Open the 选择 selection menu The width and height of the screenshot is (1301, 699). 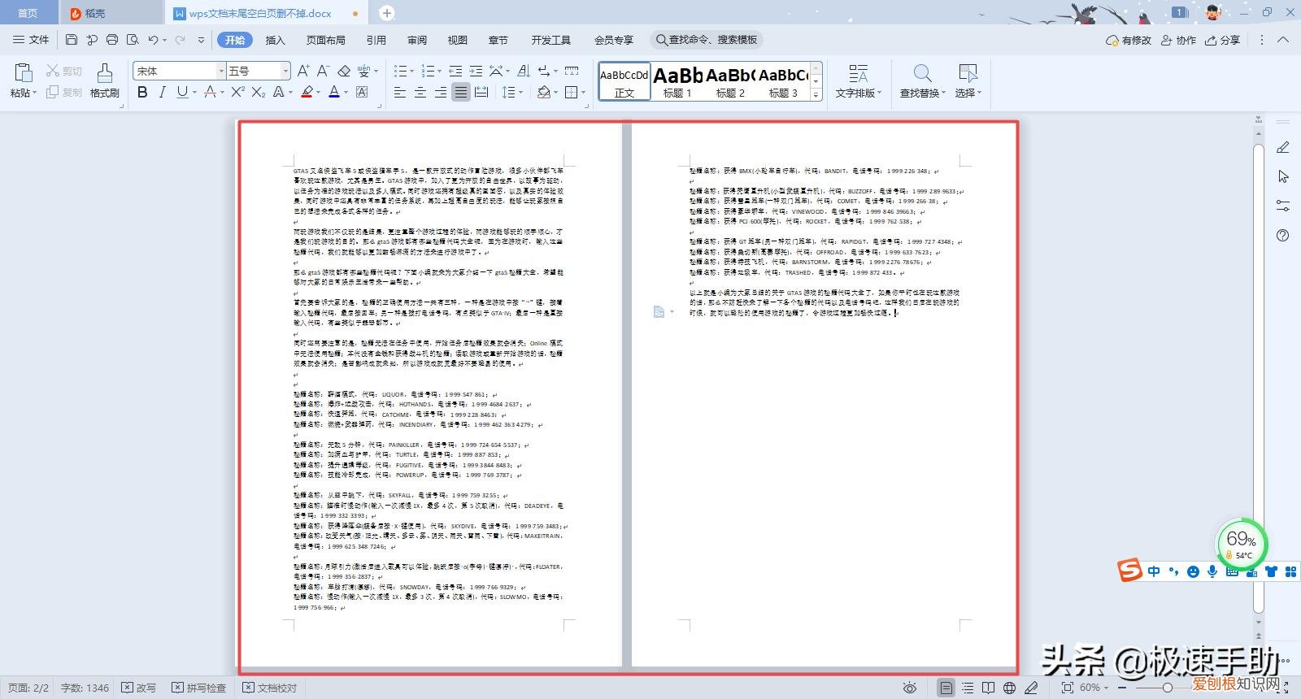968,81
